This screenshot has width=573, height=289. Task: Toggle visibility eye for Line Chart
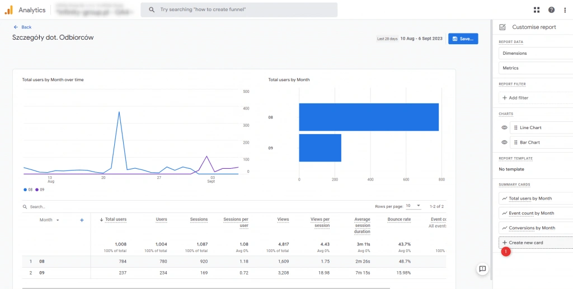[504, 128]
